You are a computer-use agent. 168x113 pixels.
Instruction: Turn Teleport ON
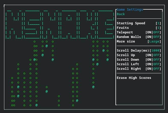pyautogui.click(x=149, y=32)
